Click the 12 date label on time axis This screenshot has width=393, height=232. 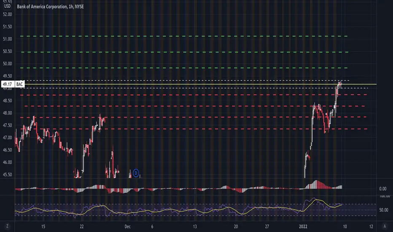coord(371,227)
